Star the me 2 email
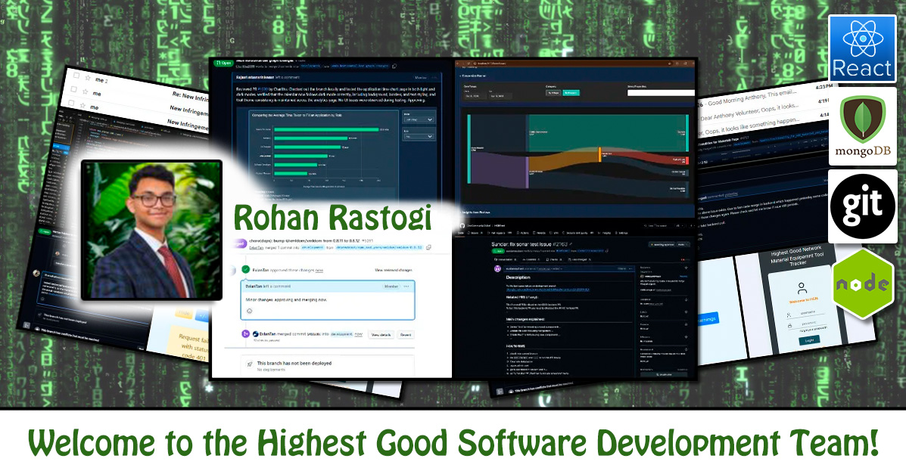 point(88,77)
